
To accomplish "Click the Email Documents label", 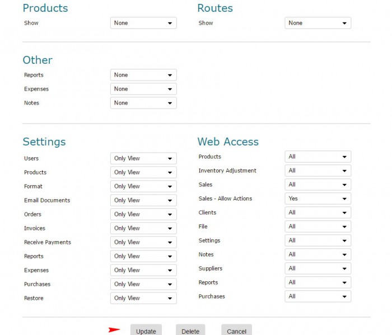I will pos(47,200).
